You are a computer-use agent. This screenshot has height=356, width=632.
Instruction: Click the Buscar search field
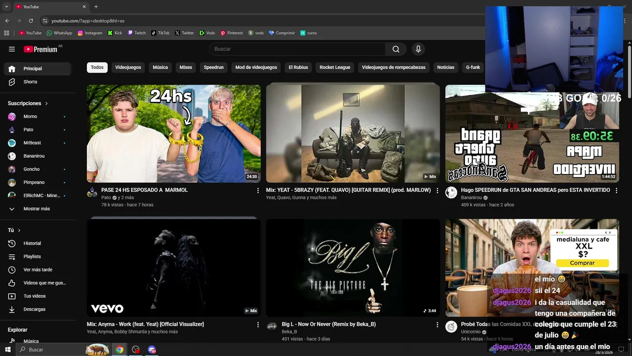click(x=297, y=49)
